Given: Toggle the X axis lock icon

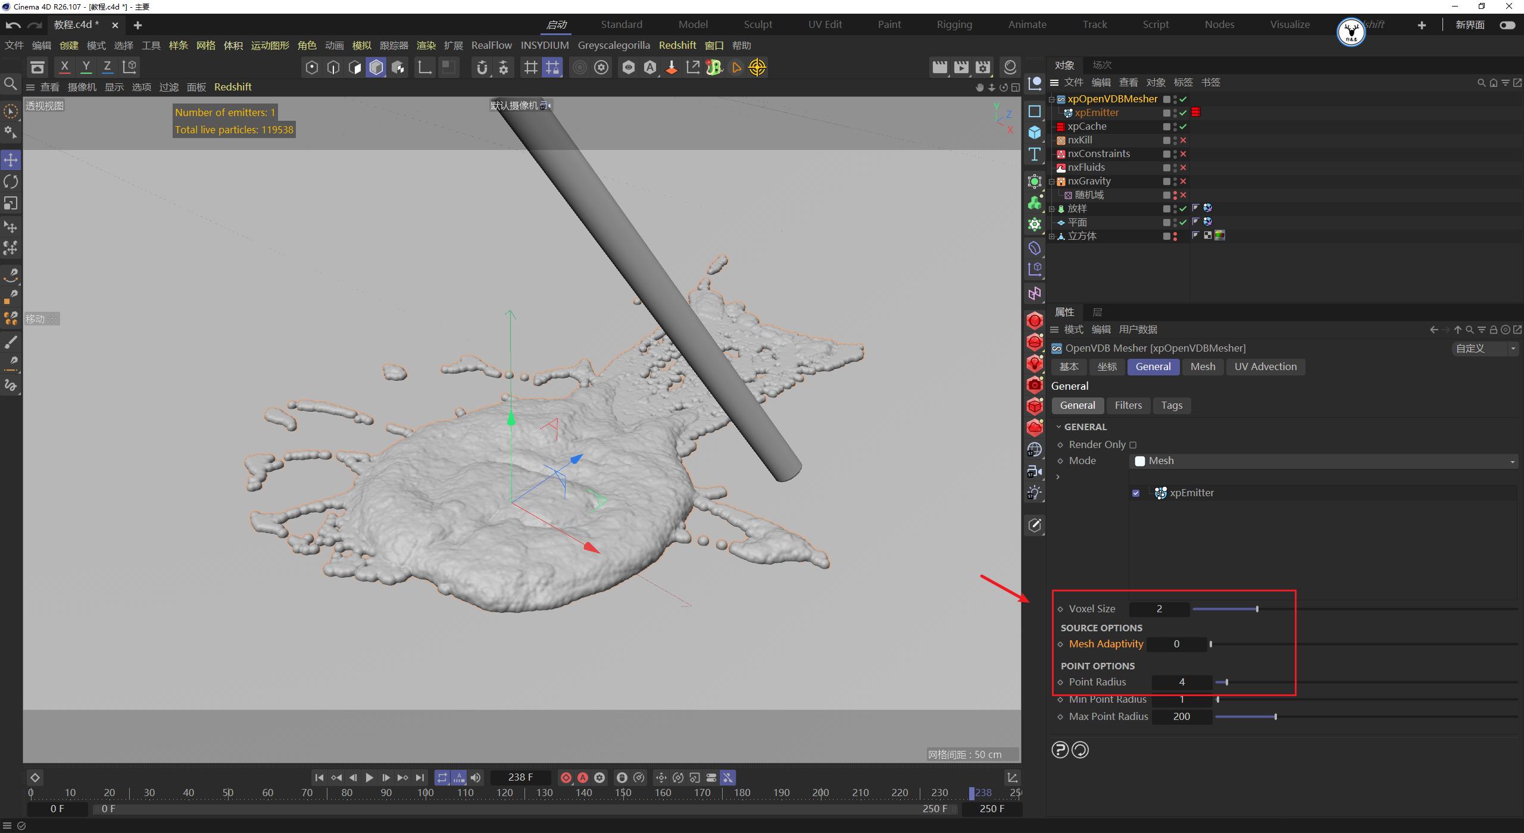Looking at the screenshot, I should pos(64,67).
